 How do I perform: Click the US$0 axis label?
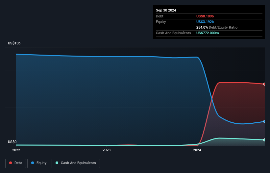(x=12, y=142)
